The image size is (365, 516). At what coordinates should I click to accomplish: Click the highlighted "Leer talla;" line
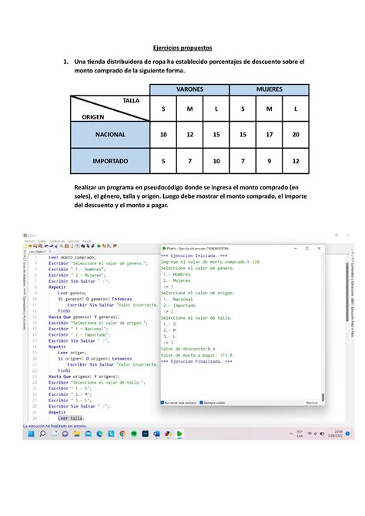click(71, 418)
